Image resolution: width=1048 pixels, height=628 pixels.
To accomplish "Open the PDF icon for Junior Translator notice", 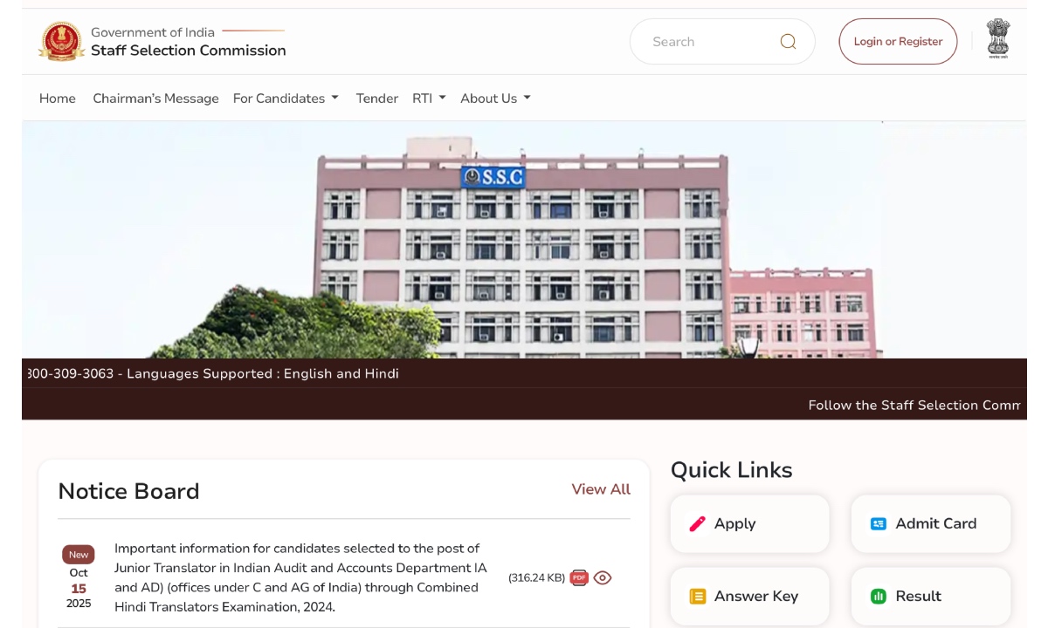I will (x=579, y=577).
